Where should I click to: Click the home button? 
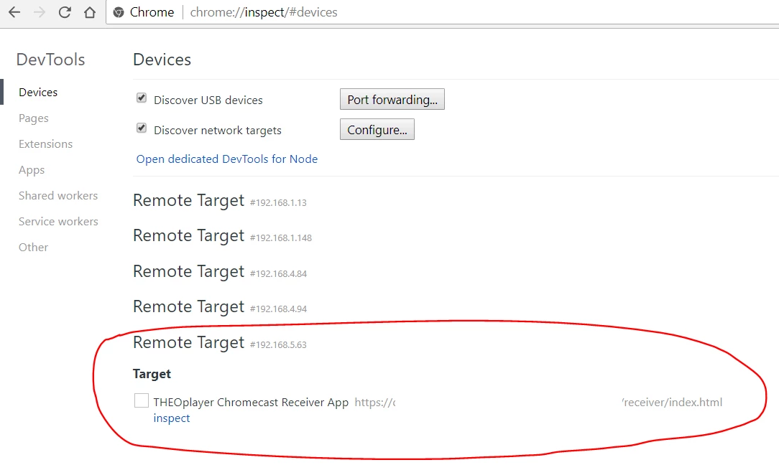coord(89,12)
